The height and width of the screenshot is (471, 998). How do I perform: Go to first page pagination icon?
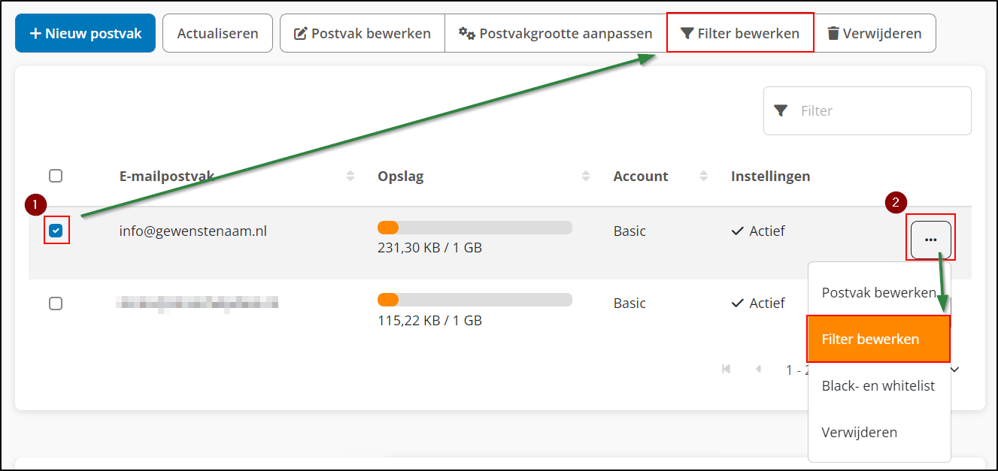tap(726, 369)
